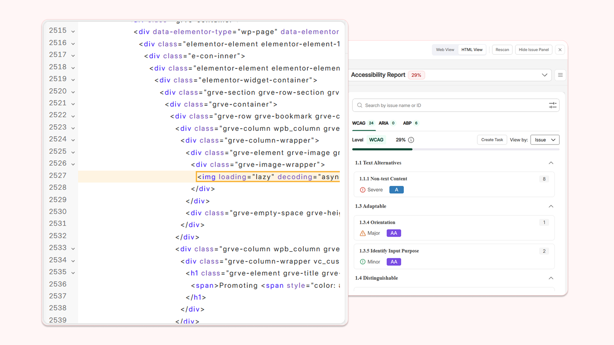Click the 29% value beside WCAG level
This screenshot has width=614, height=345.
[400, 140]
